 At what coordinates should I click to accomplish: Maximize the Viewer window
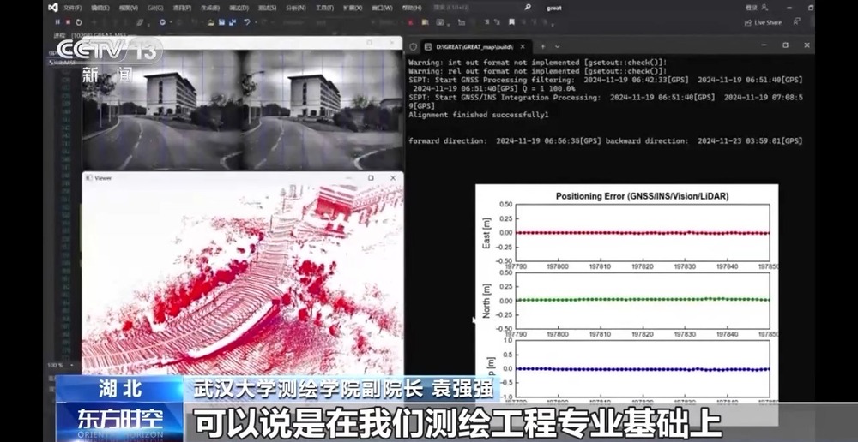point(371,178)
